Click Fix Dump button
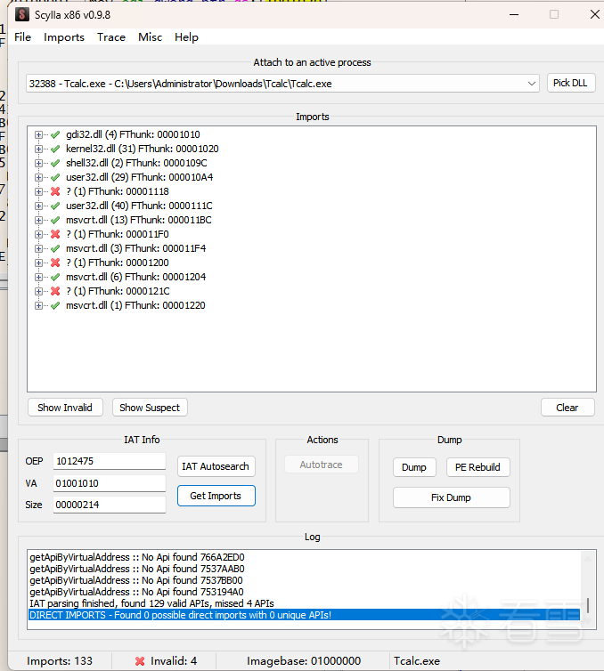This screenshot has height=671, width=604. [x=451, y=497]
